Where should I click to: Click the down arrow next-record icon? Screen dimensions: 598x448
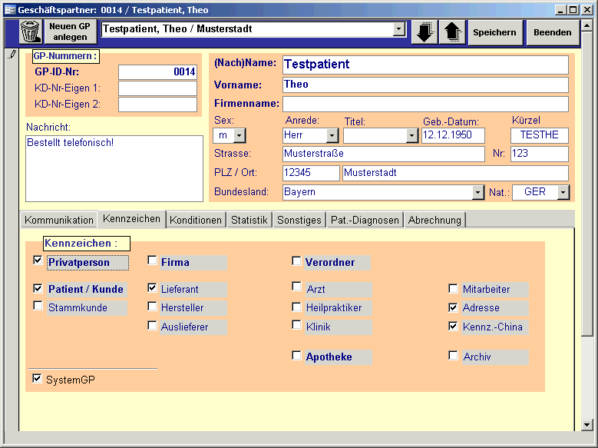[x=424, y=32]
